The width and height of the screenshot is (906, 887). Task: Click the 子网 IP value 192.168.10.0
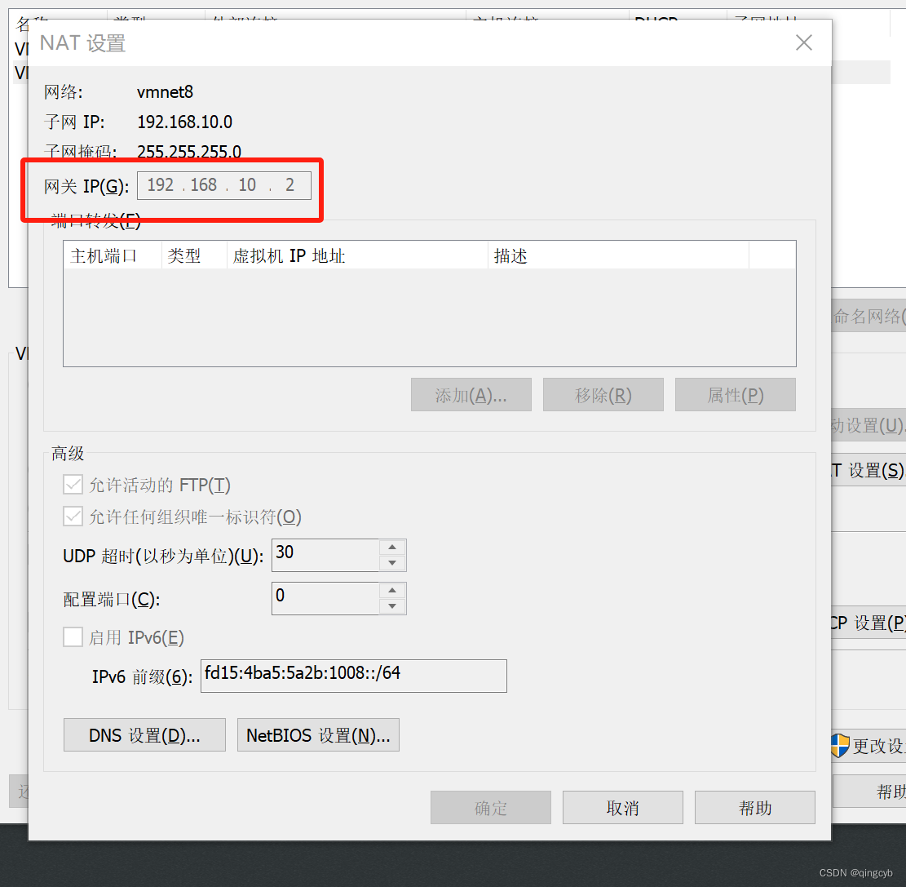click(x=185, y=122)
